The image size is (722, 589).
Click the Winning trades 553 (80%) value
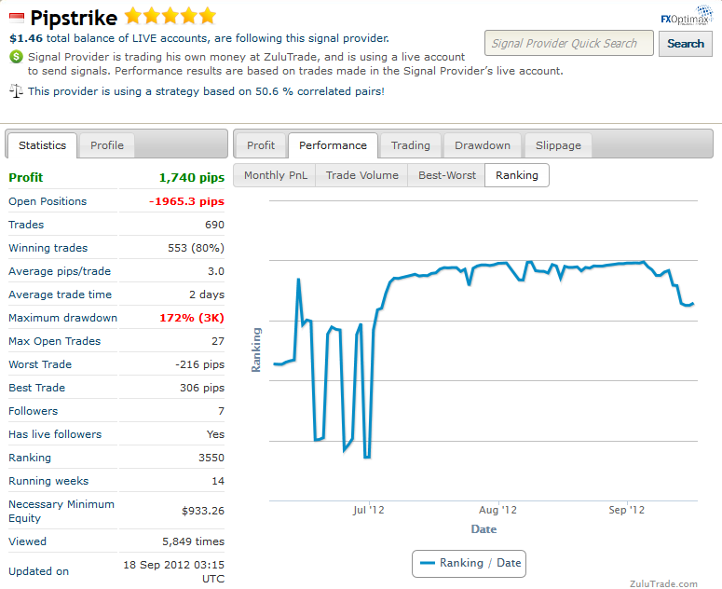point(196,248)
